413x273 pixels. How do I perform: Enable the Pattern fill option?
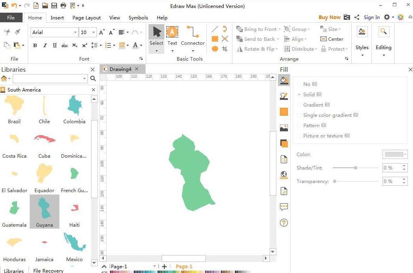pyautogui.click(x=299, y=126)
